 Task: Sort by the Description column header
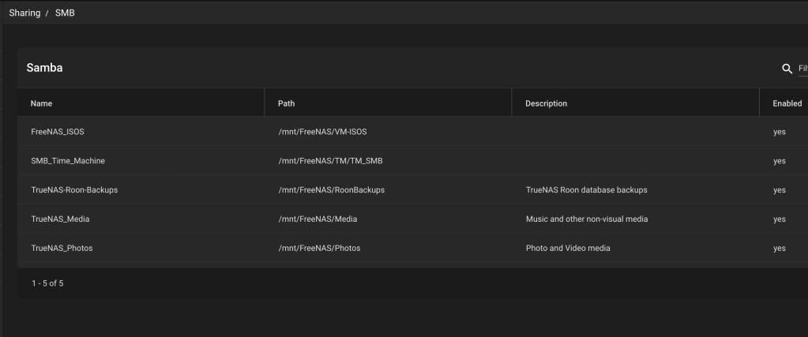click(546, 103)
